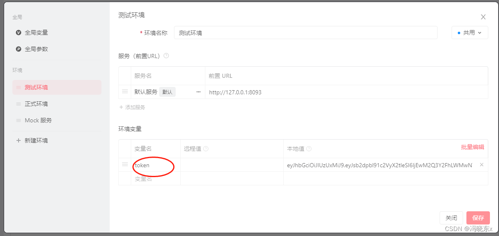Click the 全局变量 V icon
The height and width of the screenshot is (236, 499).
(18, 33)
